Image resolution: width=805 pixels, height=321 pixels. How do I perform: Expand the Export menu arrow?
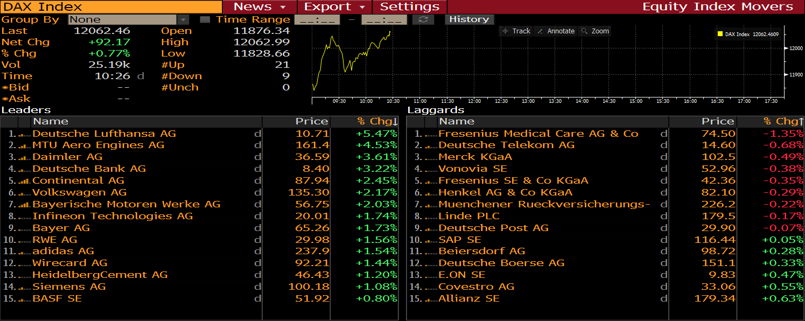point(362,8)
